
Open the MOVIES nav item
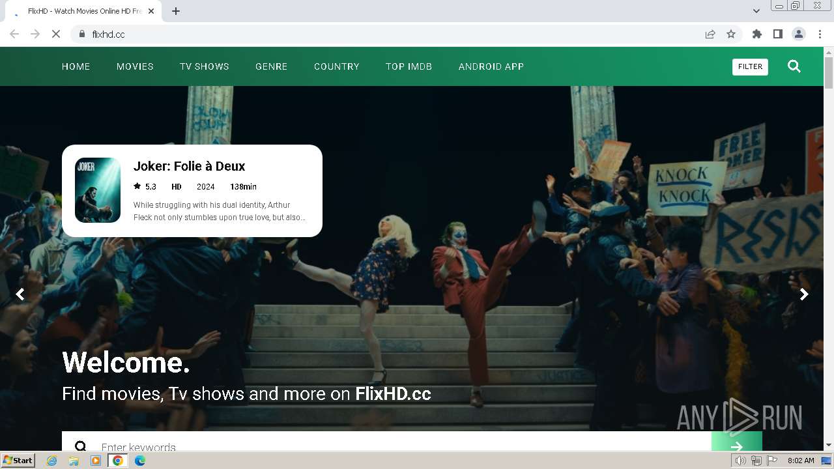(135, 66)
